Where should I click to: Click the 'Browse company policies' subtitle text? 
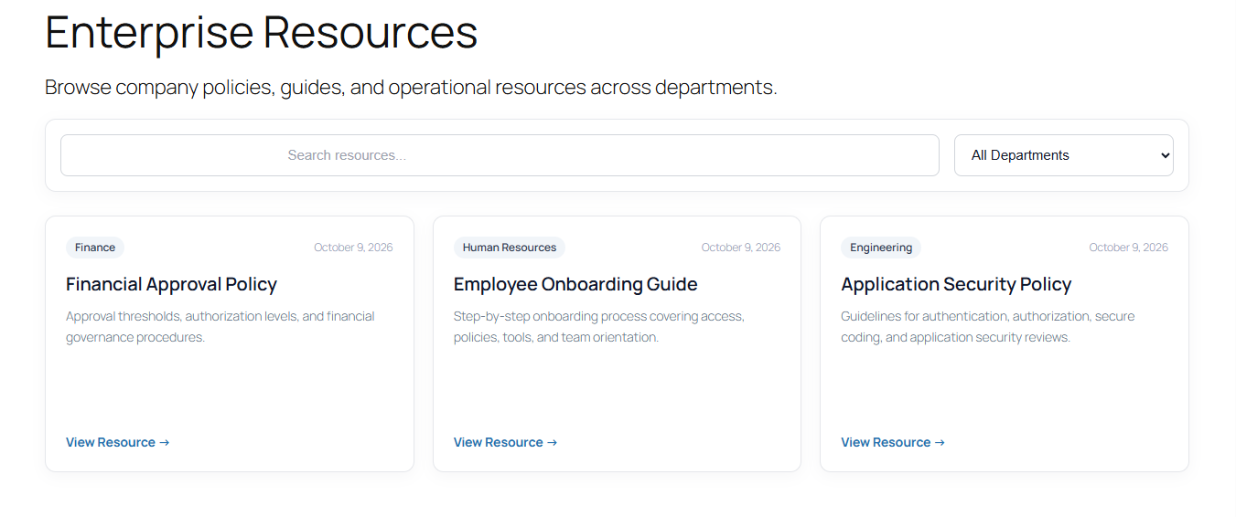(411, 88)
